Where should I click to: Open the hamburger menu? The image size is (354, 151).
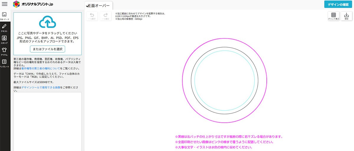[x=5, y=4]
